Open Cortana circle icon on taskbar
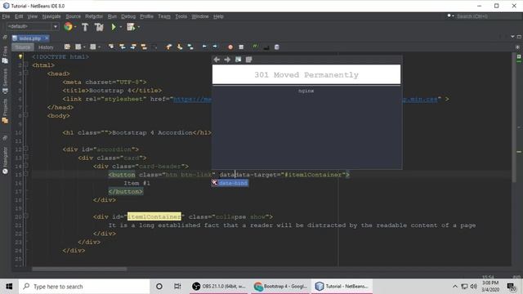The image size is (523, 294). pyautogui.click(x=159, y=287)
